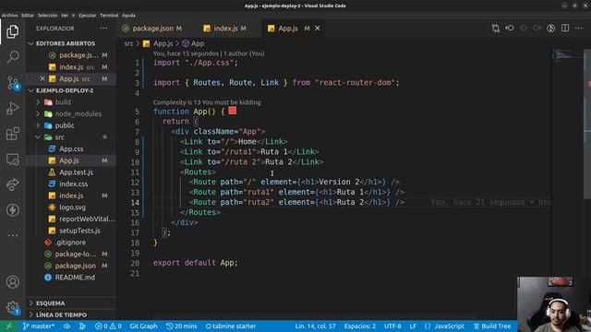Open the Accounts icon

click(x=12, y=282)
